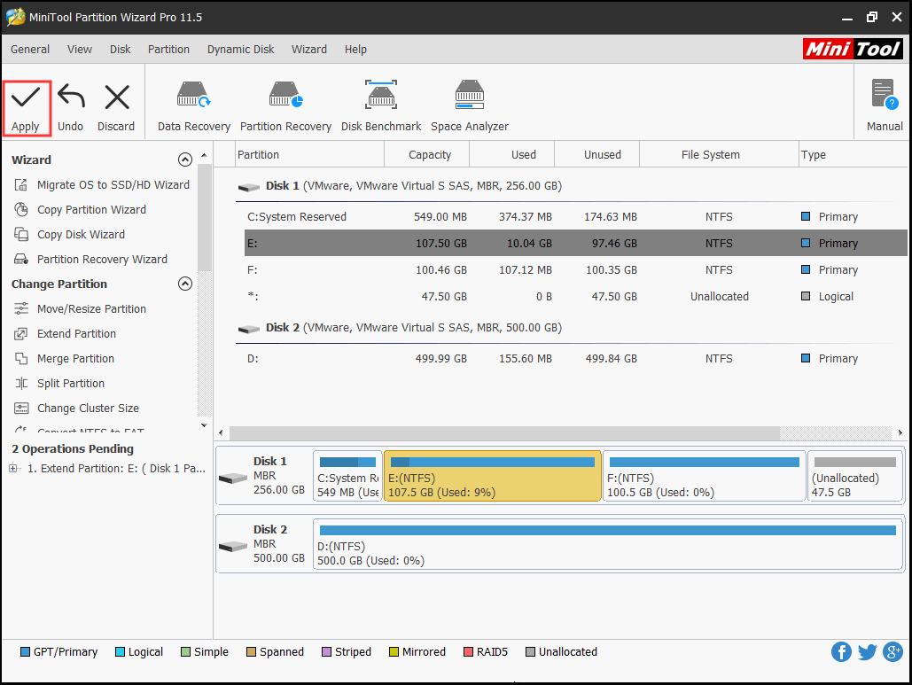The height and width of the screenshot is (685, 912).
Task: Select the Disk 1 header row
Action: click(573, 186)
